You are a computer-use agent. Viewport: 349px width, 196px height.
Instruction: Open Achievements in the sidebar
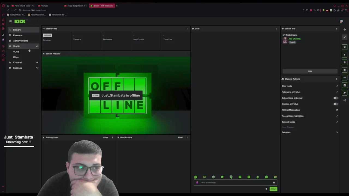[x=23, y=41]
